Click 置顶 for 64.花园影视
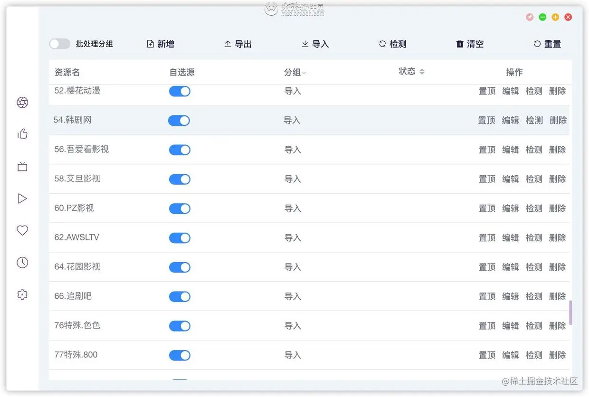Image resolution: width=589 pixels, height=397 pixels. click(x=487, y=267)
